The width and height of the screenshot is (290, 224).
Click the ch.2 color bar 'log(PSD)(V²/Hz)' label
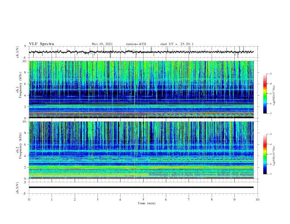tap(274, 156)
